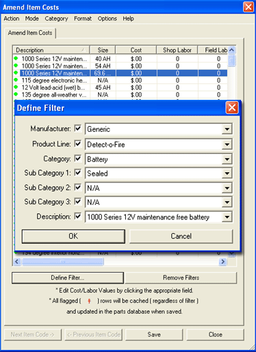Click the Remove Filters button
This screenshot has height=352, width=256.
tap(181, 277)
